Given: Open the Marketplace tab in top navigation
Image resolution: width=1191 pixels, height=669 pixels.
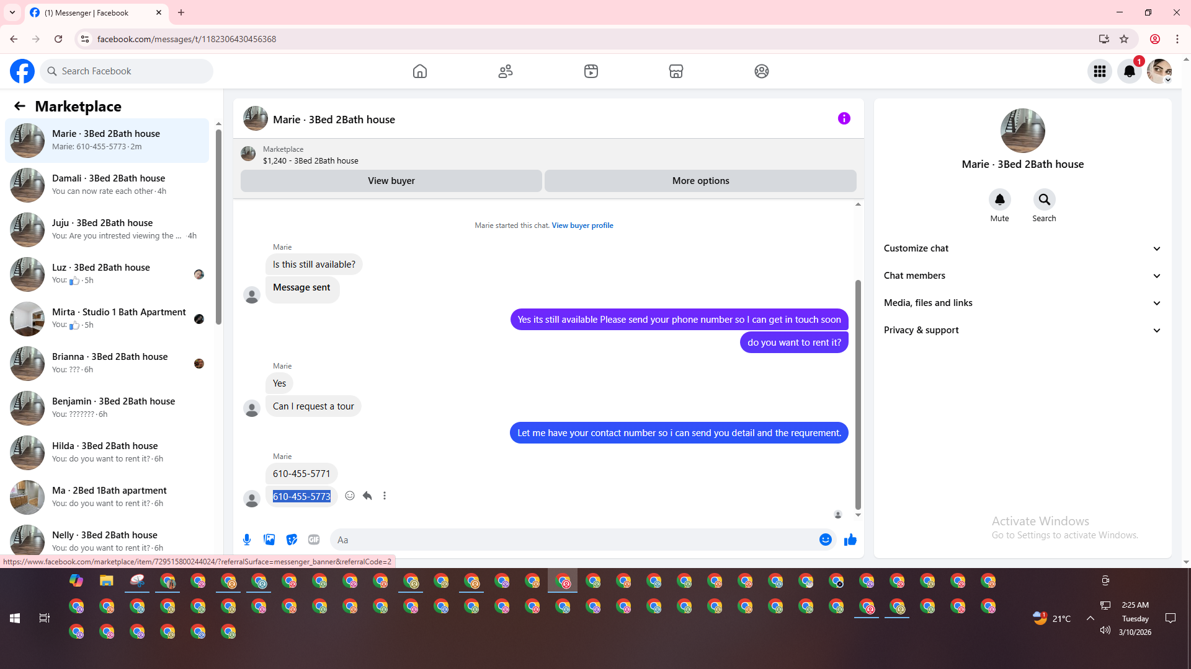Looking at the screenshot, I should coord(676,71).
